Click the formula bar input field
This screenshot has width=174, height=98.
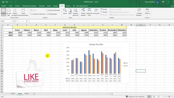(101, 21)
